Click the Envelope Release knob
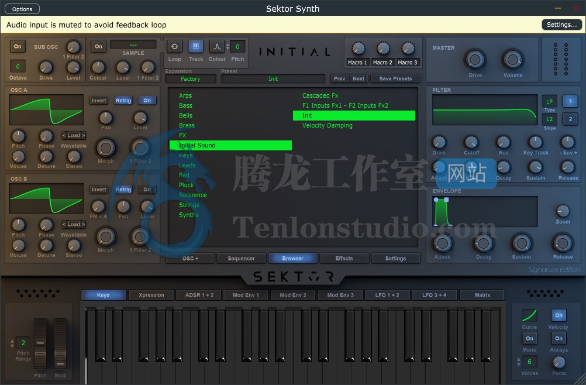 pos(563,244)
